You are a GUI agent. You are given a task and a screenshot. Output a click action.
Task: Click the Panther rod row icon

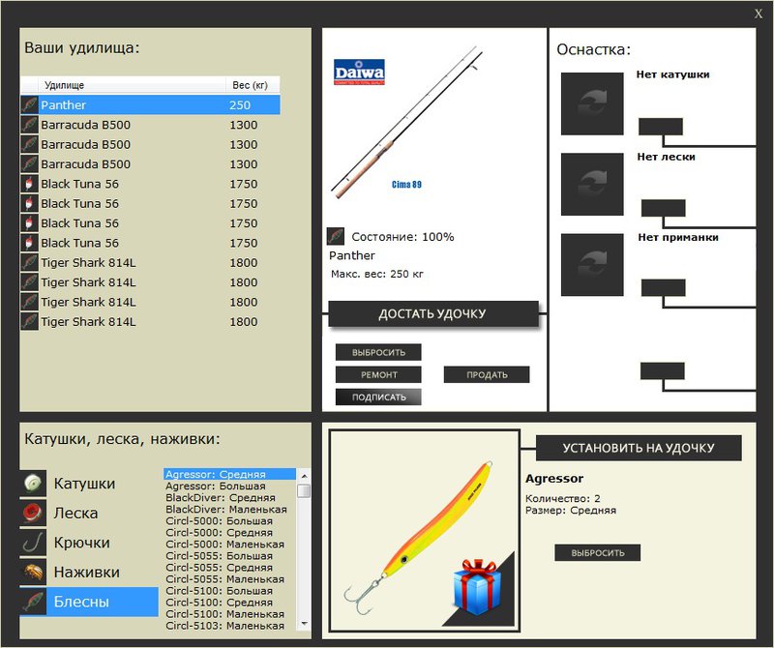click(x=29, y=104)
